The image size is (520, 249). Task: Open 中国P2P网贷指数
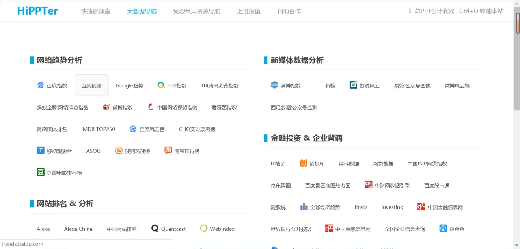[x=427, y=164]
